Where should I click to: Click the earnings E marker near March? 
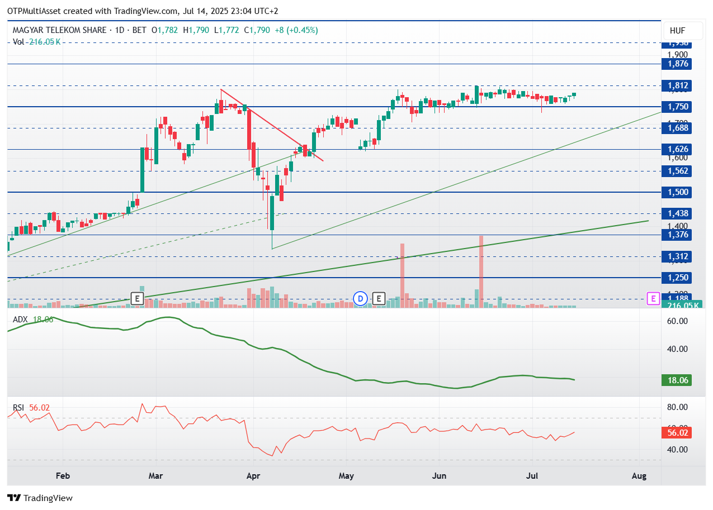137,299
